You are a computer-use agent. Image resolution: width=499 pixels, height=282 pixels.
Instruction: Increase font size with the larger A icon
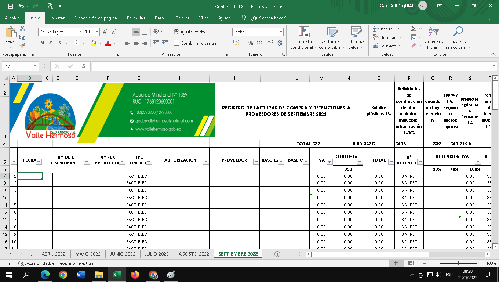pos(105,32)
